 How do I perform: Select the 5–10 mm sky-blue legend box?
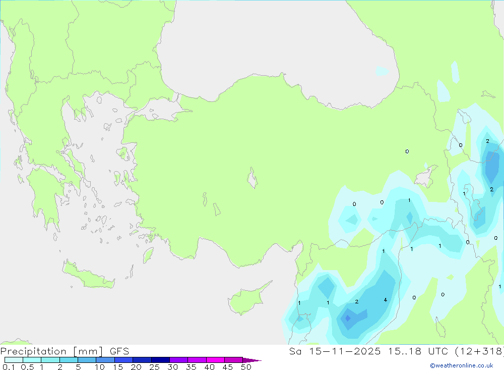point(87,360)
